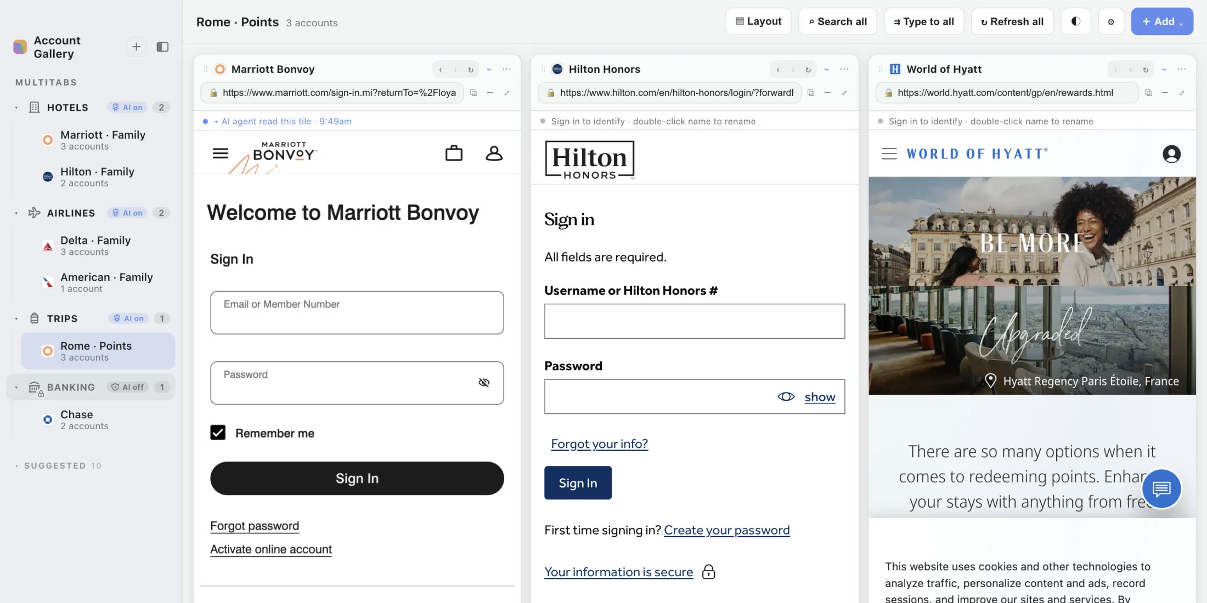Copy the Marriott tile URL

(473, 93)
